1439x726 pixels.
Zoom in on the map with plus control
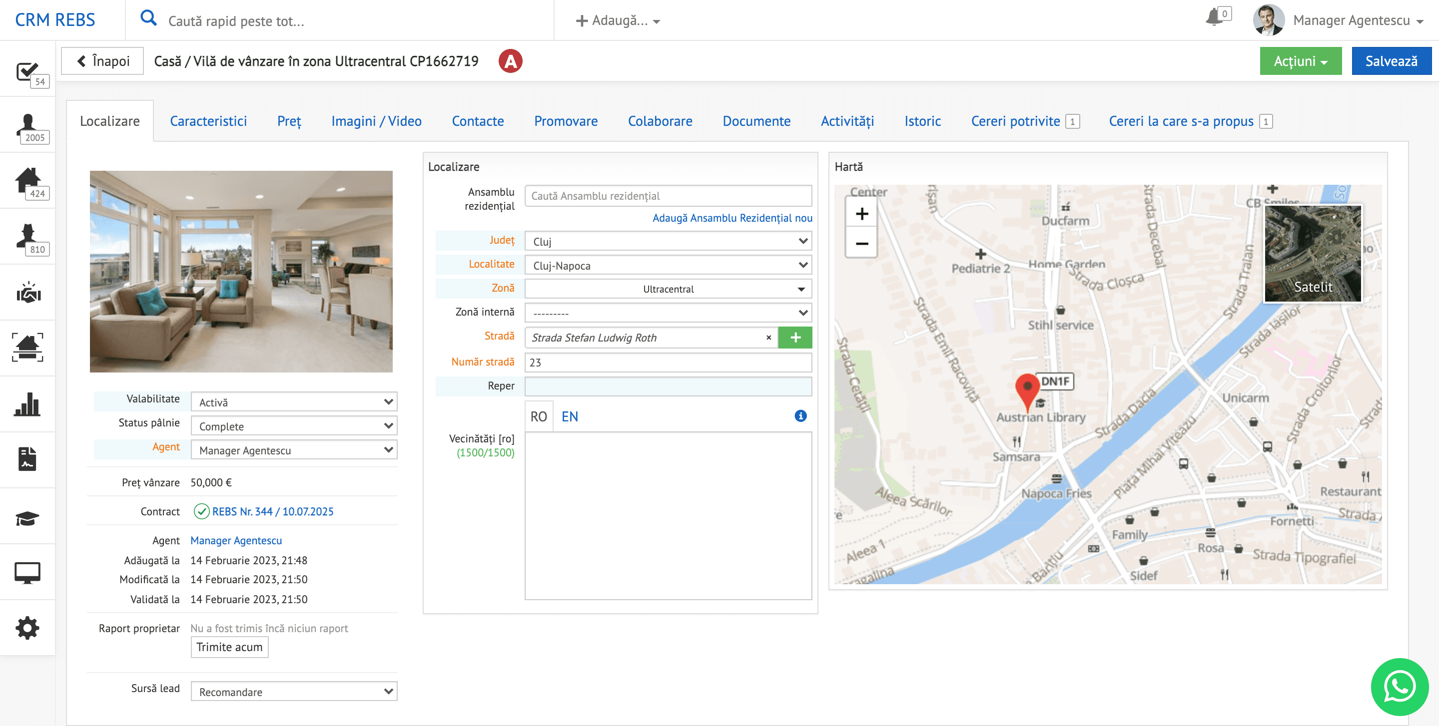(x=861, y=213)
